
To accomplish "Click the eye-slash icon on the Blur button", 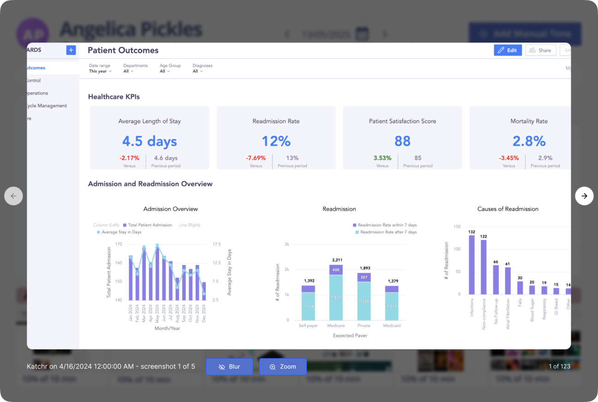I will 222,366.
